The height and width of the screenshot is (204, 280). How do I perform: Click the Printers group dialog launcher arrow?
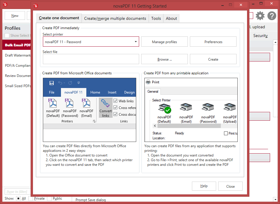pos(94,121)
